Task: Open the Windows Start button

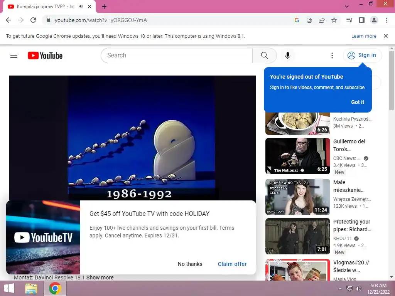Action: click(9, 288)
